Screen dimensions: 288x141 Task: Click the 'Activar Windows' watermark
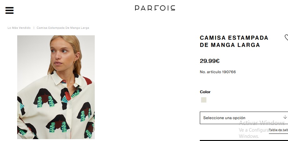pyautogui.click(x=262, y=123)
